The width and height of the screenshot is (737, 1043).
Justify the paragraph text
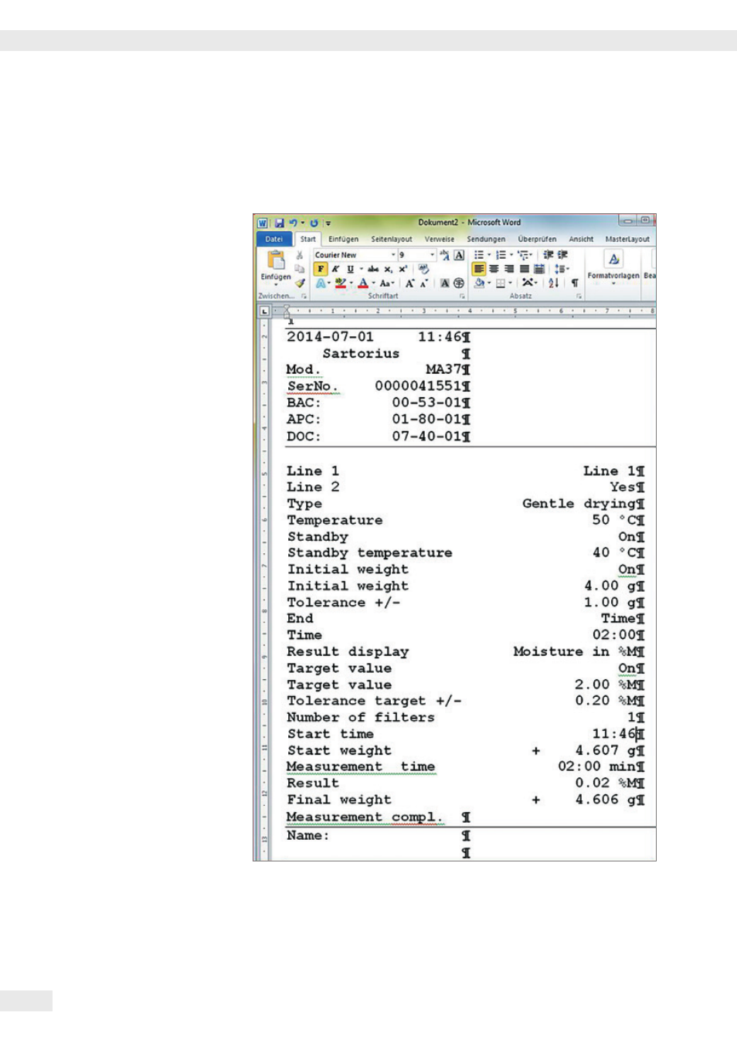pos(524,269)
